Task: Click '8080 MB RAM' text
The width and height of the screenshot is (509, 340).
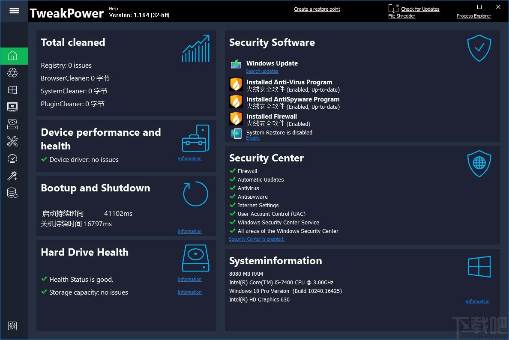Action: click(x=246, y=274)
